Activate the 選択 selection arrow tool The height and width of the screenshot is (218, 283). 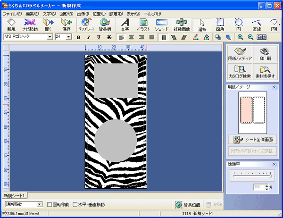point(202,25)
